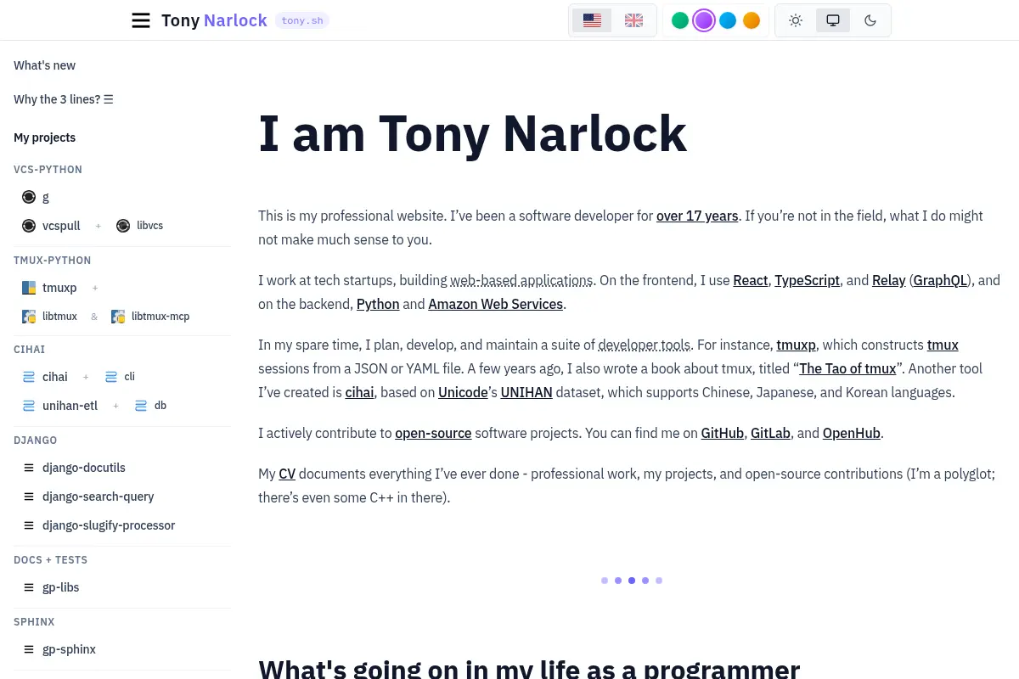Viewport: 1019px width, 679px height.
Task: Click the CIHAI section heading
Action: (29, 350)
